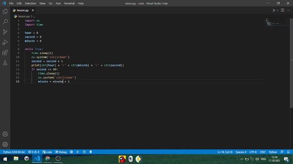
Task: Open the Run and Debug view
Action: click(x=5, y=42)
